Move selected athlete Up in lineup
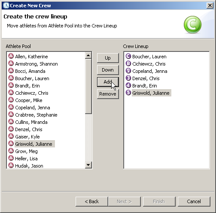The width and height of the screenshot is (216, 213). coord(108,58)
